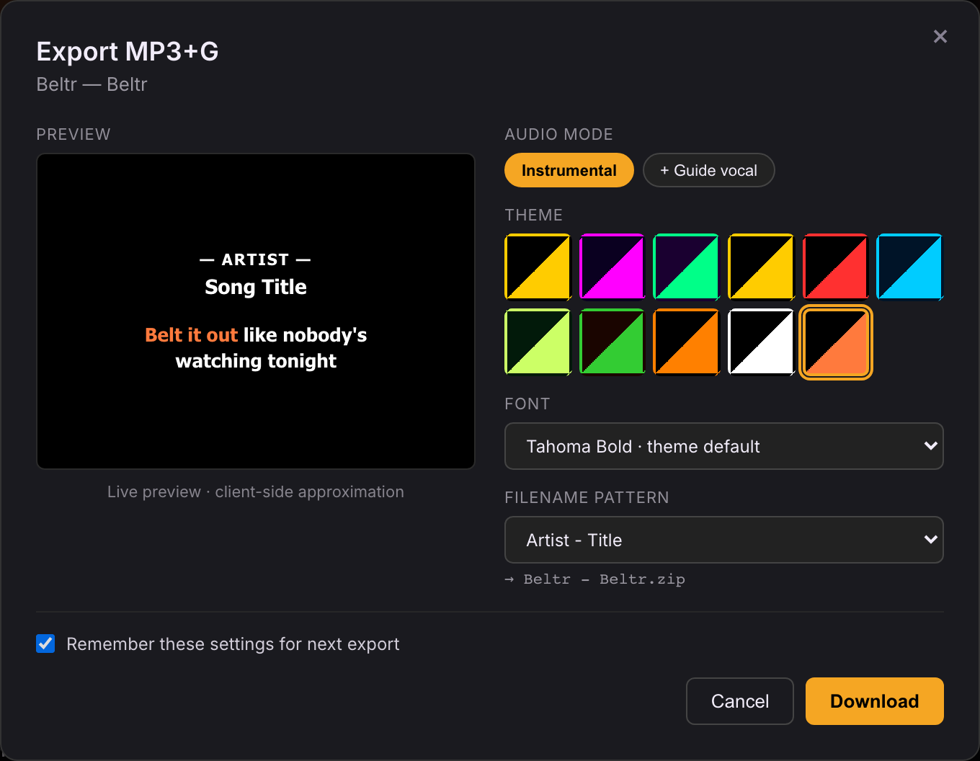The height and width of the screenshot is (761, 980).
Task: Select the highlighted coral theme swatch
Action: coord(836,342)
